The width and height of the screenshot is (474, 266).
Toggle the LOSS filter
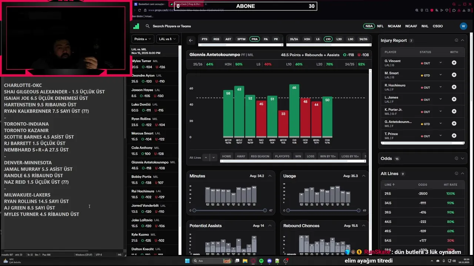click(x=311, y=156)
